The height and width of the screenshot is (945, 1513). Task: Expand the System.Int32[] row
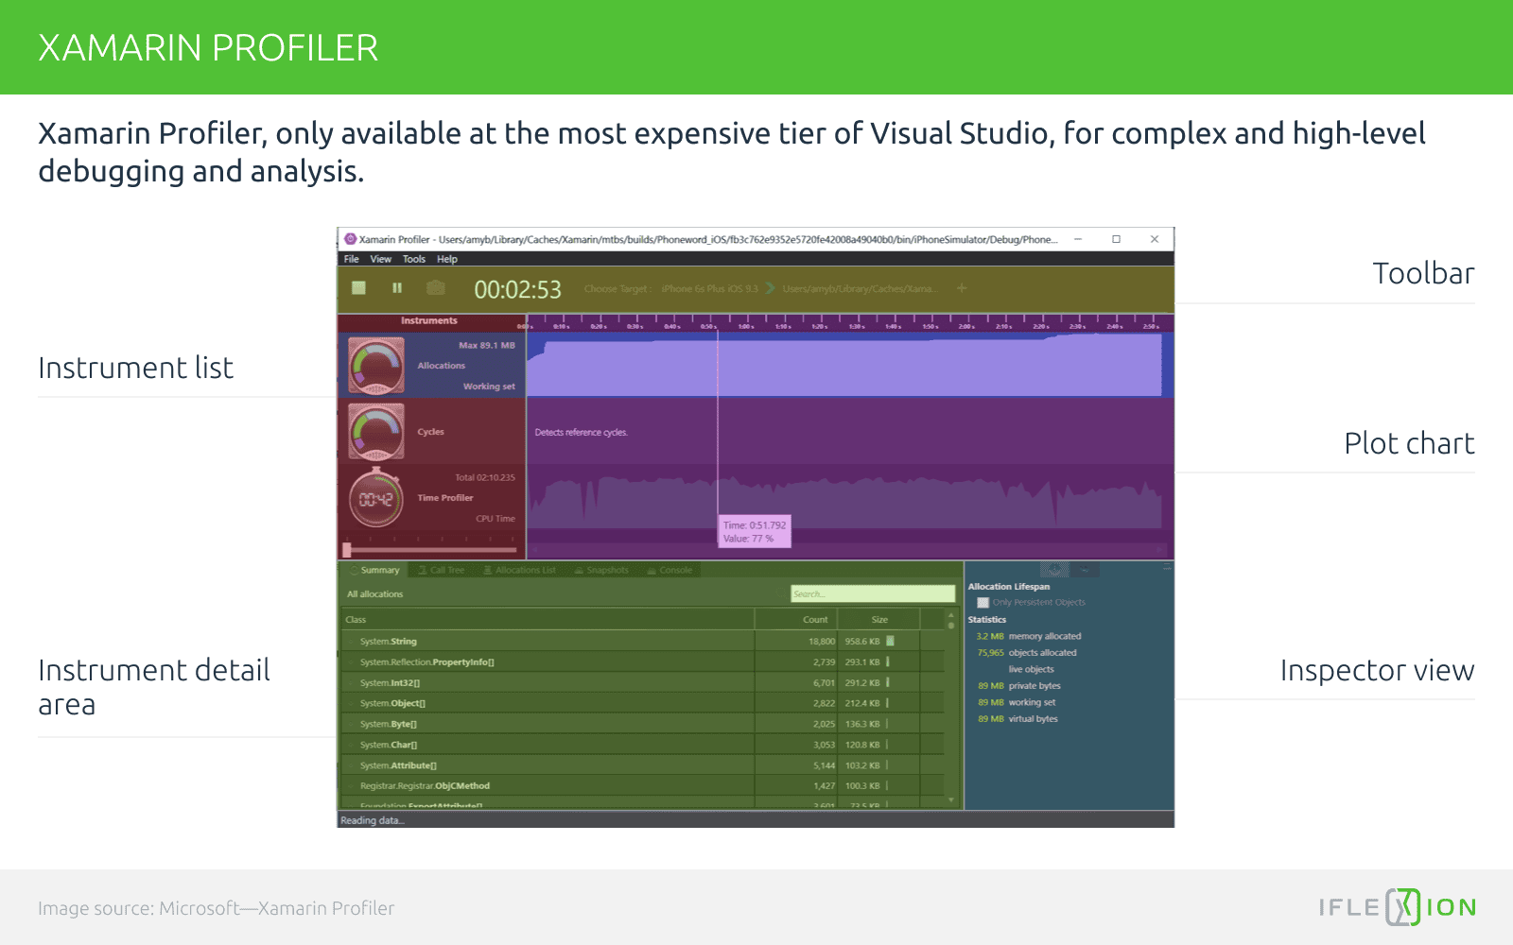pyautogui.click(x=351, y=682)
